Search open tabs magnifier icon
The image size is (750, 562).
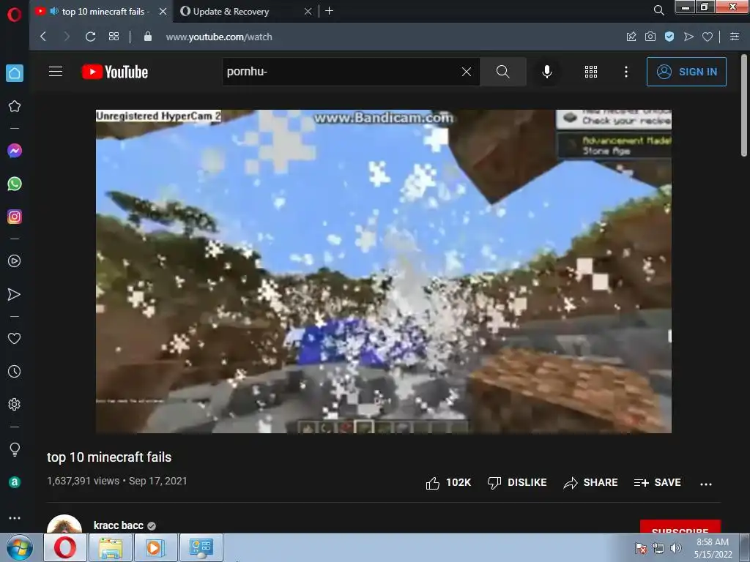[x=658, y=10]
